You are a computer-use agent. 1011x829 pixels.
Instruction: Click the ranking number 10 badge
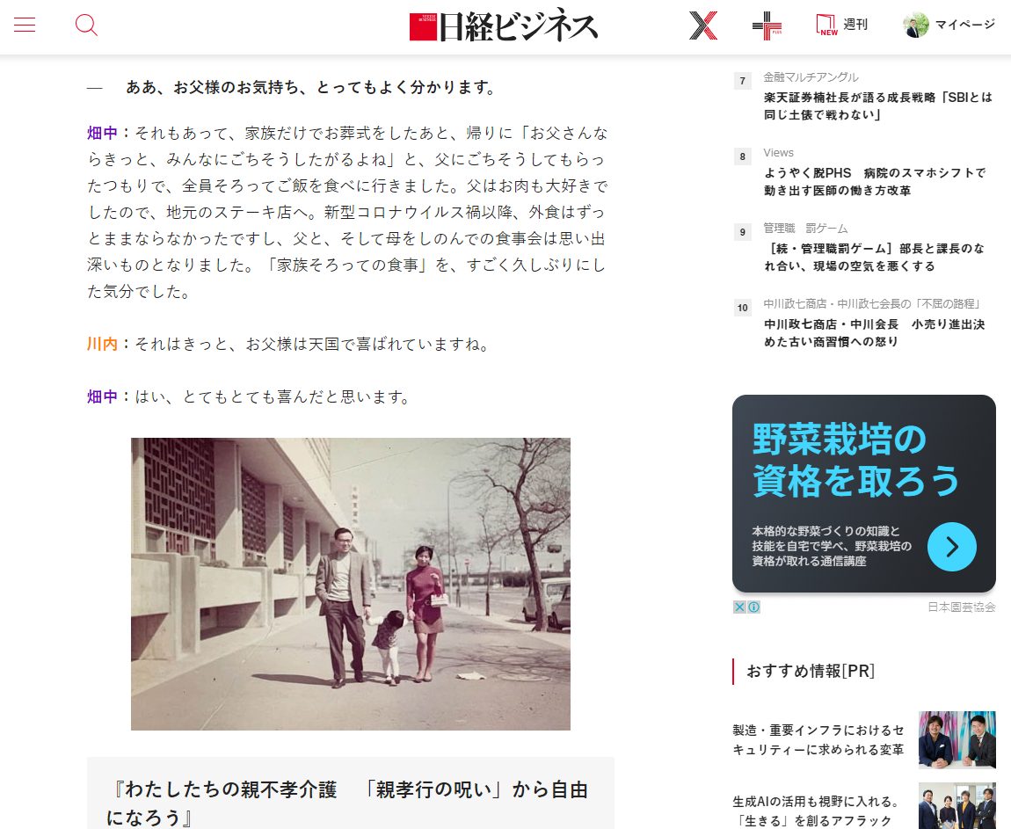coord(742,308)
